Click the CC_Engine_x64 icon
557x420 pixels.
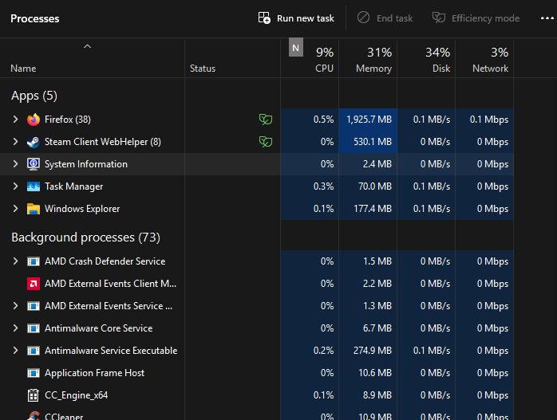coord(34,395)
